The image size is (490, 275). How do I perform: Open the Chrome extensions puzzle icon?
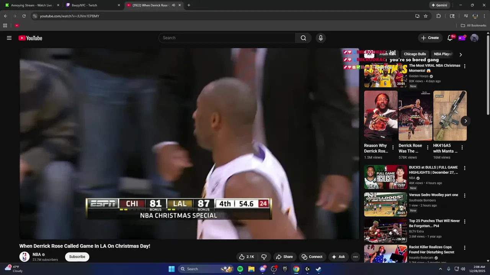pos(439,16)
